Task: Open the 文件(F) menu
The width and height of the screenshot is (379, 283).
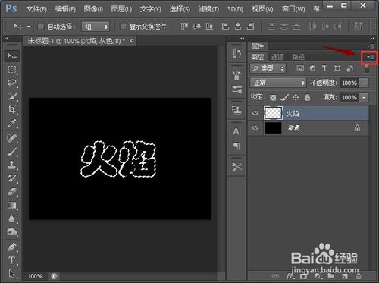Action: [36, 9]
